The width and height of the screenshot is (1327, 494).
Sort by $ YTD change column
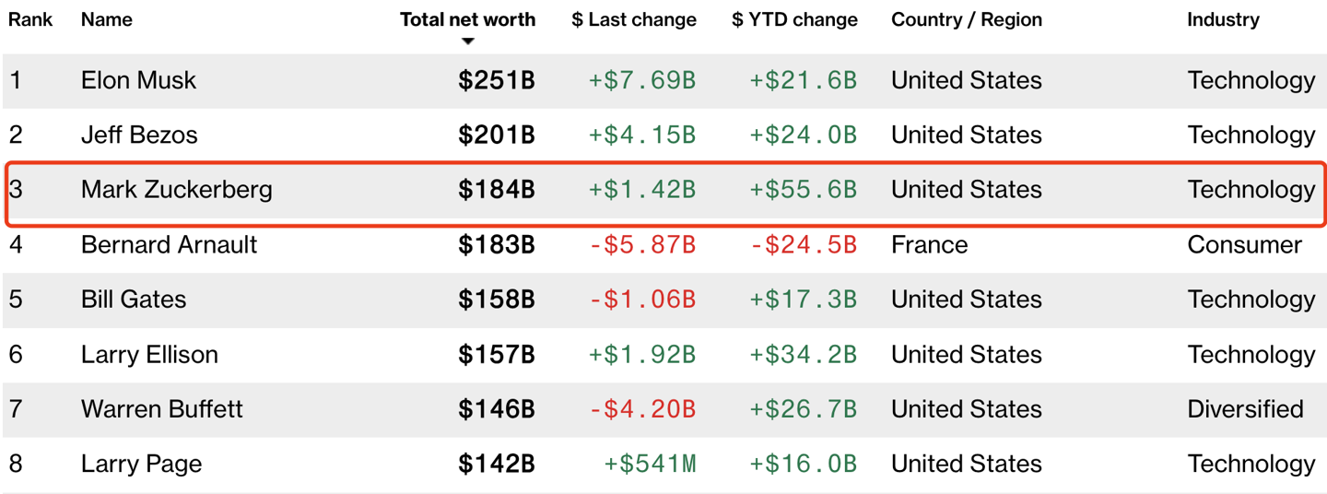[x=794, y=19]
